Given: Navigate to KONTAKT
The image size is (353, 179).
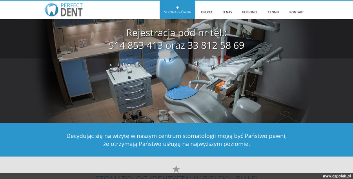Looking at the screenshot, I should pyautogui.click(x=297, y=12).
